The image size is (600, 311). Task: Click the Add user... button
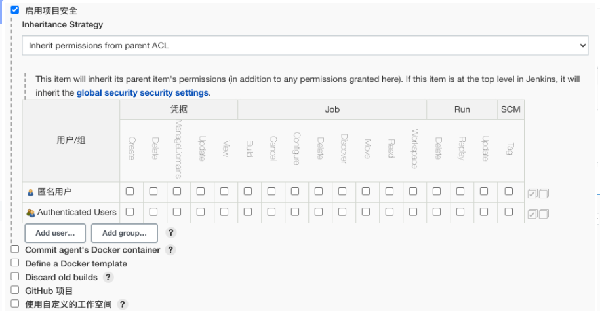tap(55, 232)
